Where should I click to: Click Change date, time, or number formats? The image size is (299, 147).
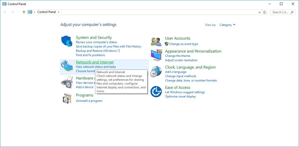(x=191, y=81)
